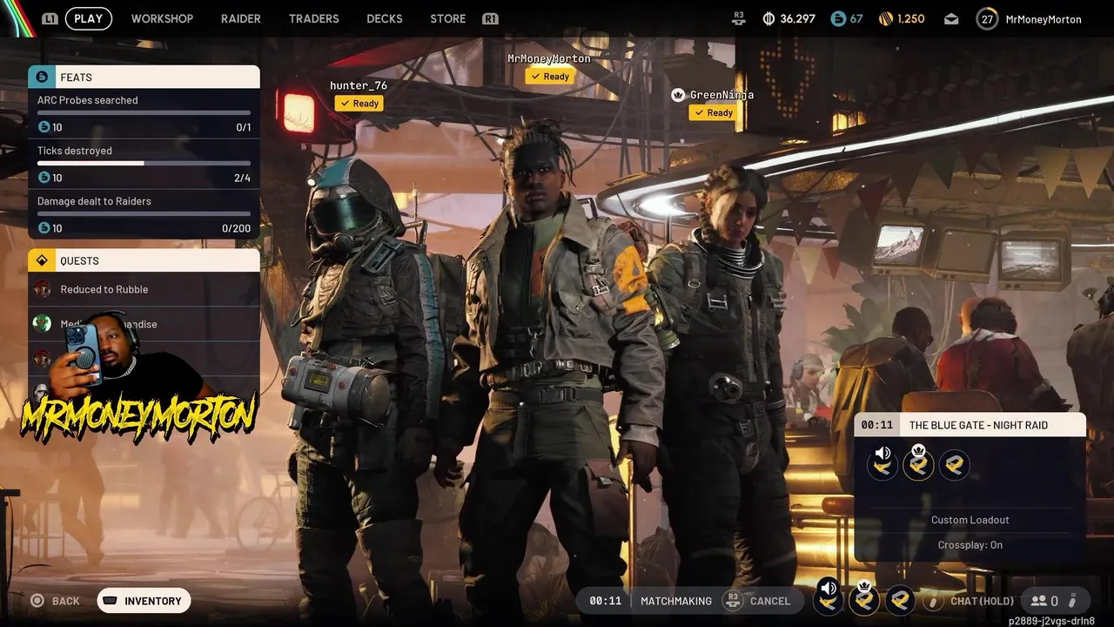Open the FEATS panel header

144,77
